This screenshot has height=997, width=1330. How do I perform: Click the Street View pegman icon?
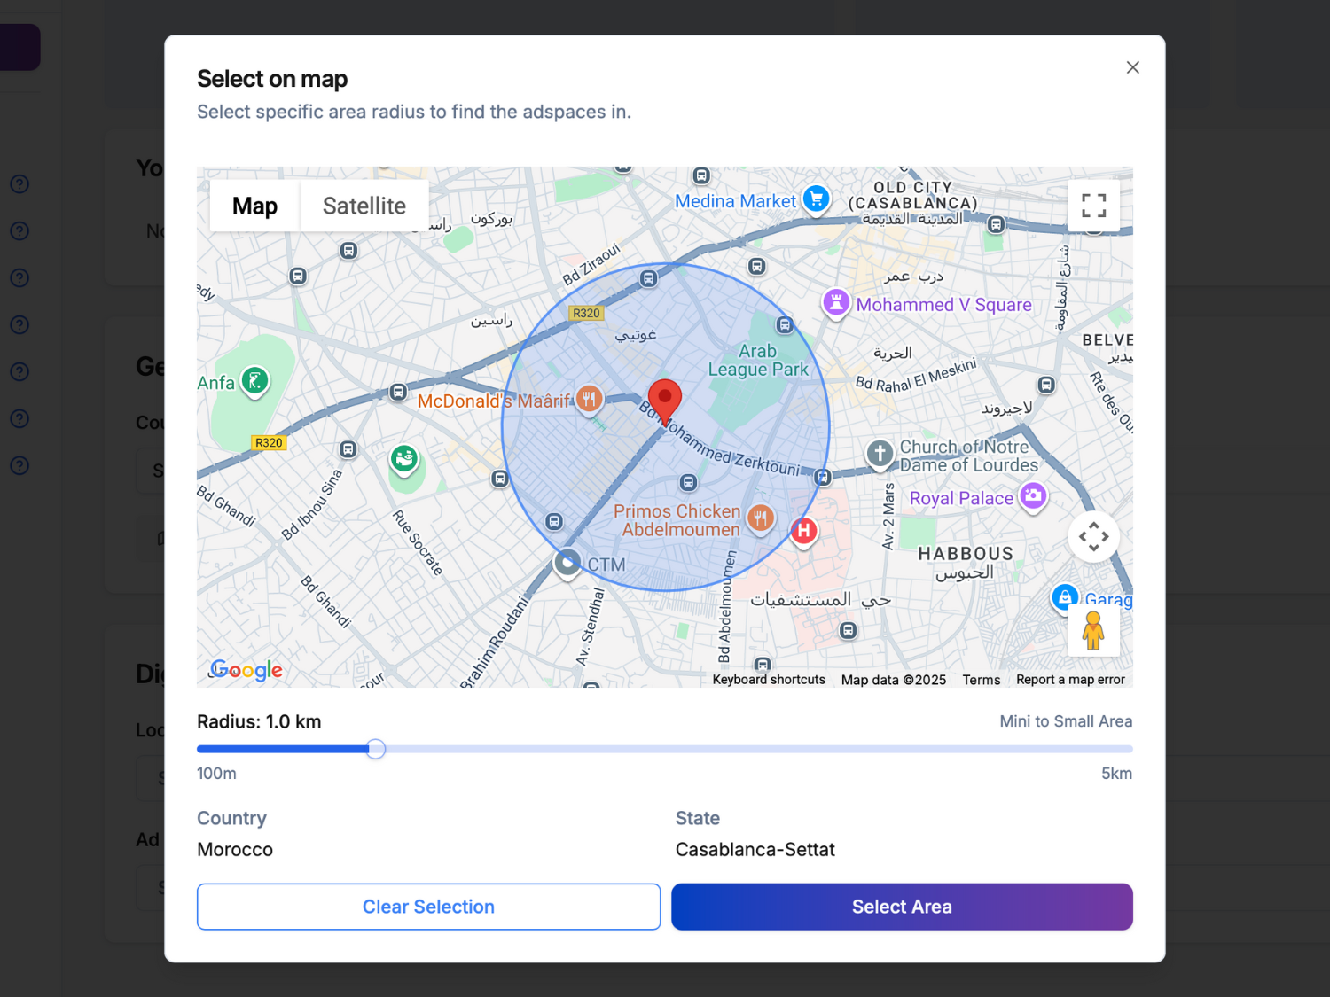1093,631
